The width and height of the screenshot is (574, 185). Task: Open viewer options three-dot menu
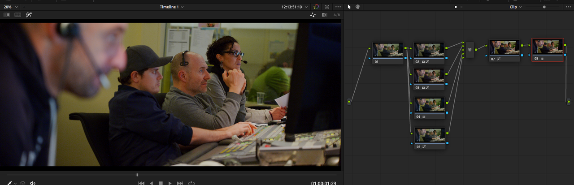(338, 7)
